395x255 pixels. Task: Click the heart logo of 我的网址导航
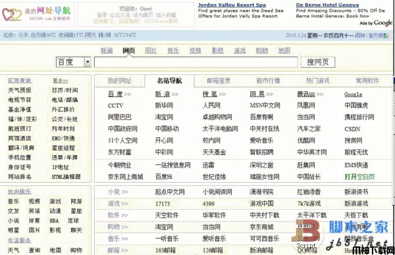click(x=12, y=14)
